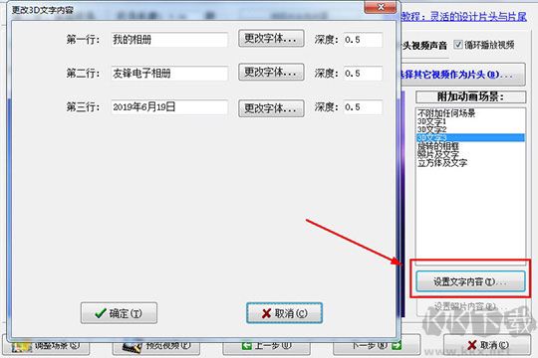
Task: Click the third line depth field
Action: 363,107
